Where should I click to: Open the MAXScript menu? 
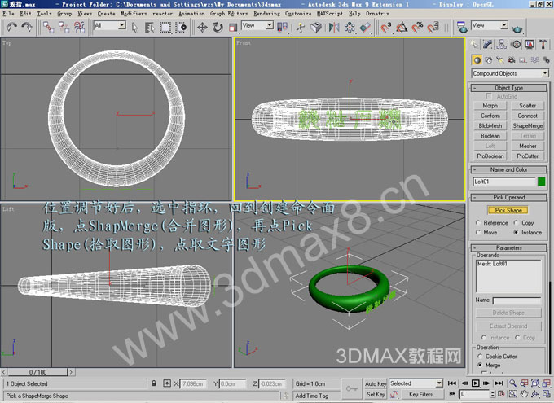330,13
